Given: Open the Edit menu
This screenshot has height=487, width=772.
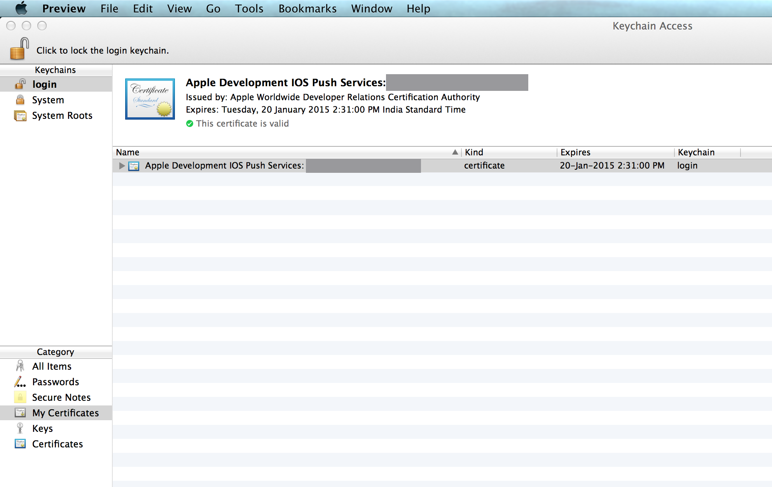Looking at the screenshot, I should click(x=143, y=8).
